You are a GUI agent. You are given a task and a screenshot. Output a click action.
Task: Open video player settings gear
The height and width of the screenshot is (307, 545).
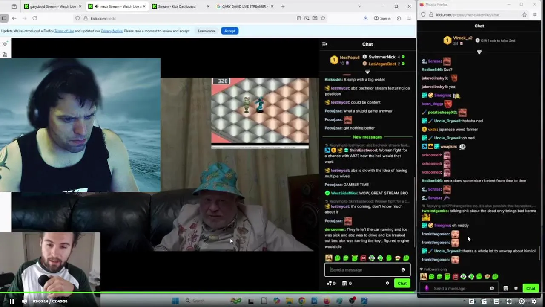point(534,301)
